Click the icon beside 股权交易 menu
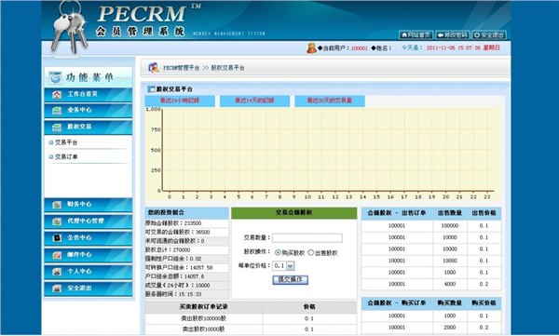The image size is (559, 336). click(x=57, y=128)
